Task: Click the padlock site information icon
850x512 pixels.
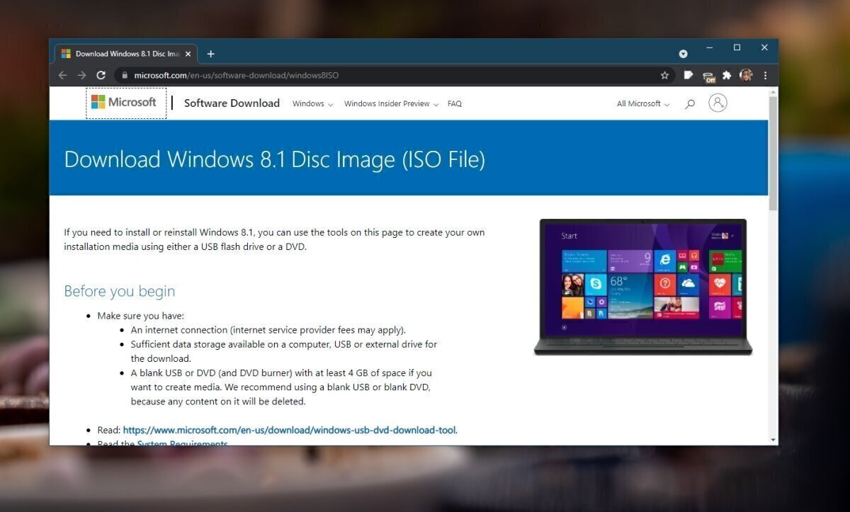Action: 123,75
